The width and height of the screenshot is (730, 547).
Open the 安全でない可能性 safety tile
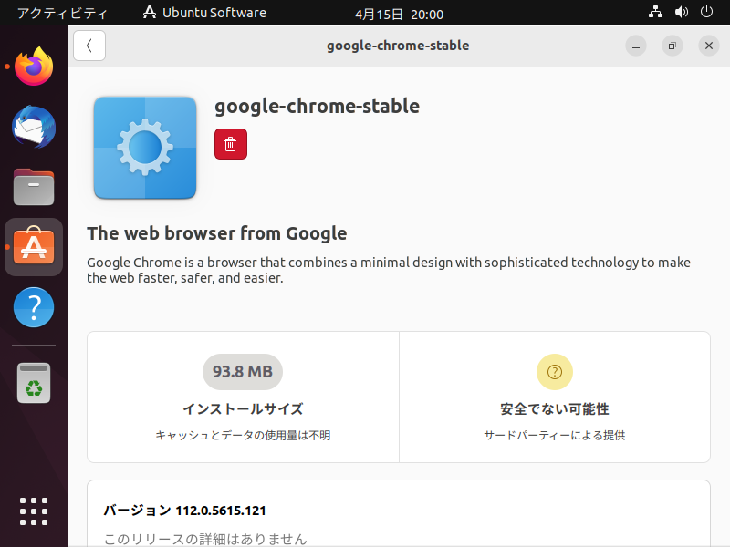tap(555, 397)
